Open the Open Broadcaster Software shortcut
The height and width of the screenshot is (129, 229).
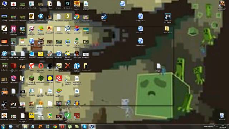click(4, 103)
